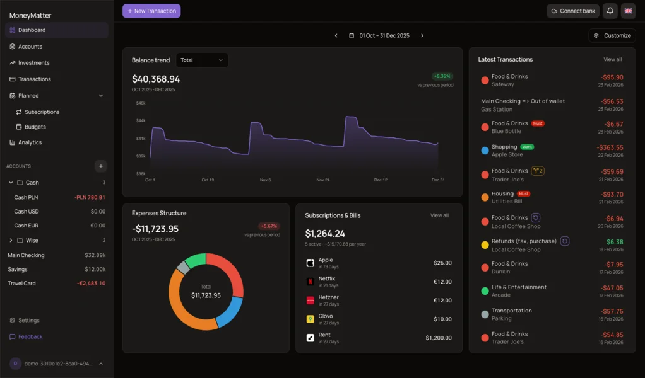Open the Analytics section
The image size is (645, 378).
point(31,142)
